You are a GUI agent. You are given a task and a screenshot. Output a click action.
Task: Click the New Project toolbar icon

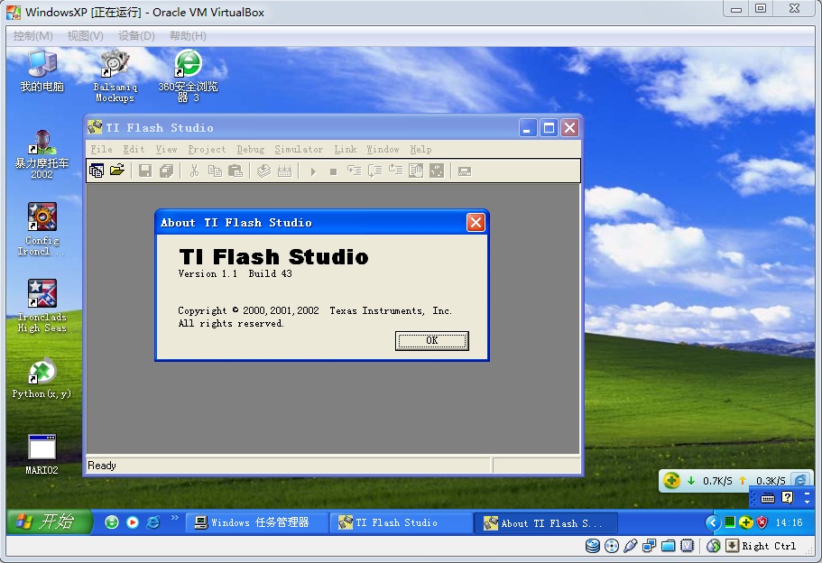pyautogui.click(x=97, y=171)
